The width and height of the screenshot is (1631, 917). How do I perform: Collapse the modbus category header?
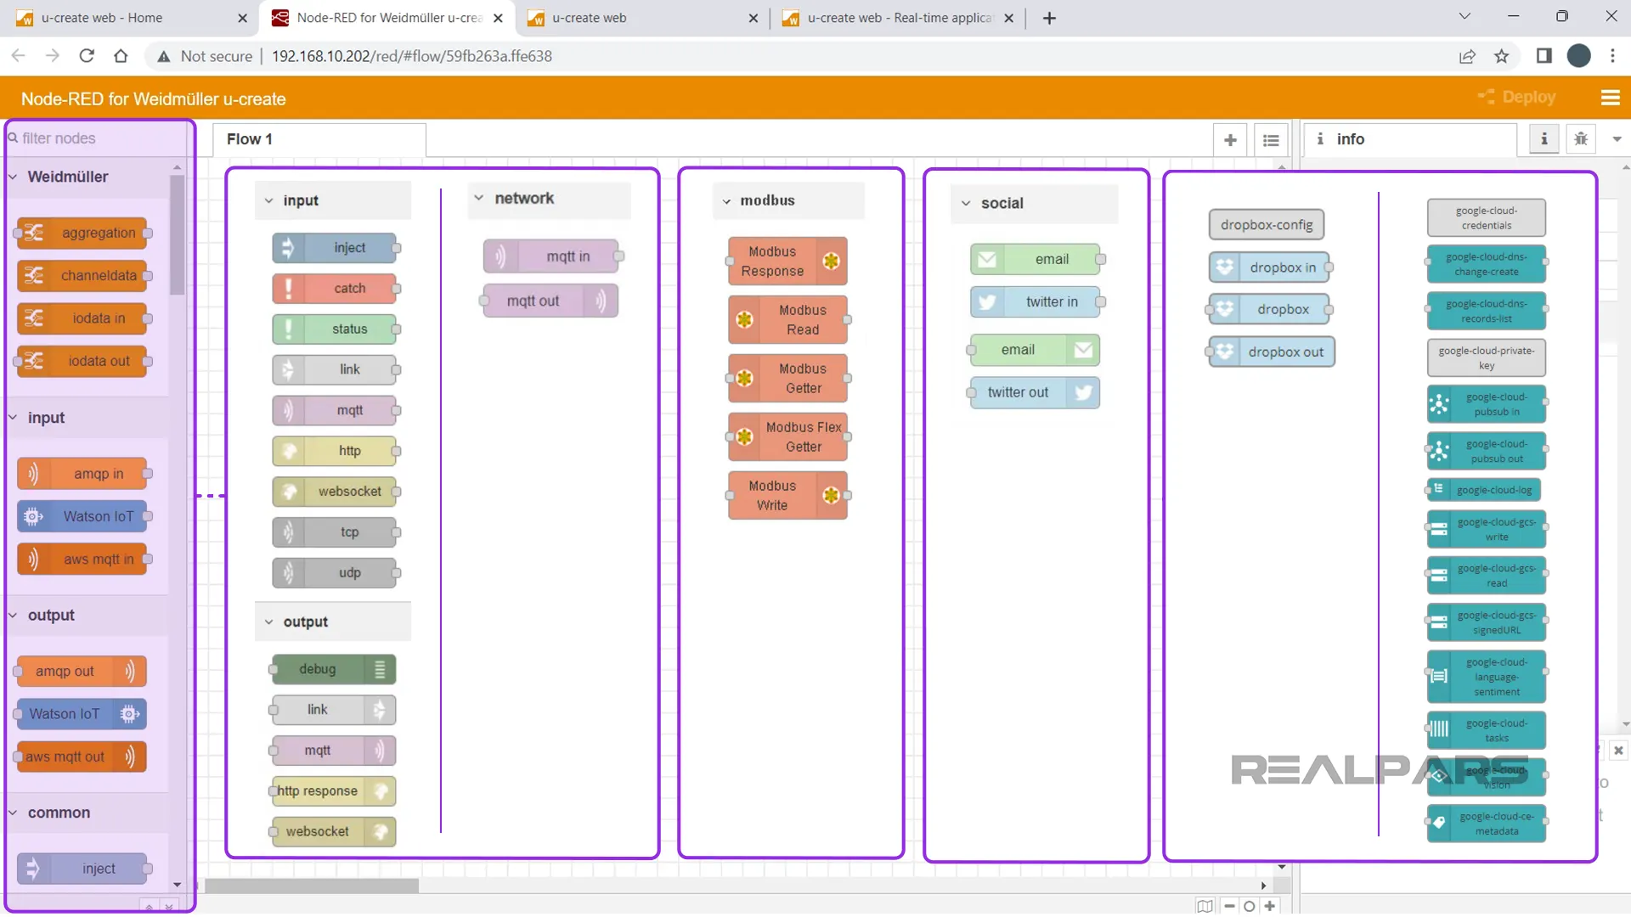pyautogui.click(x=789, y=201)
